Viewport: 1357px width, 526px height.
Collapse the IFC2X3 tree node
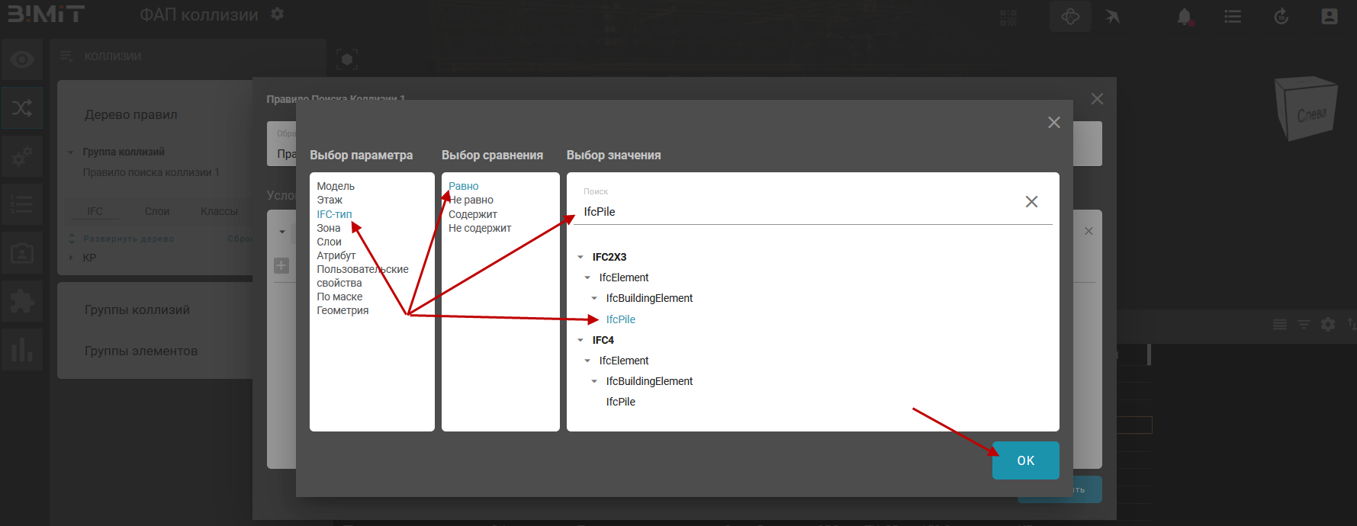pos(580,258)
